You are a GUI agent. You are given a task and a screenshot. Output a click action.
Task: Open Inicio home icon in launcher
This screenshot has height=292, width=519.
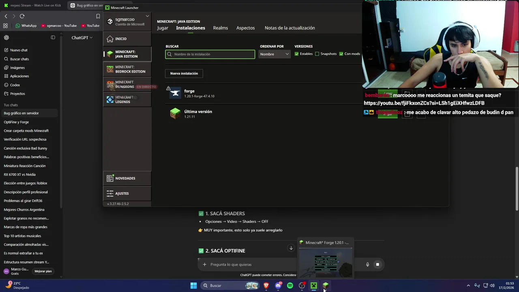(110, 39)
